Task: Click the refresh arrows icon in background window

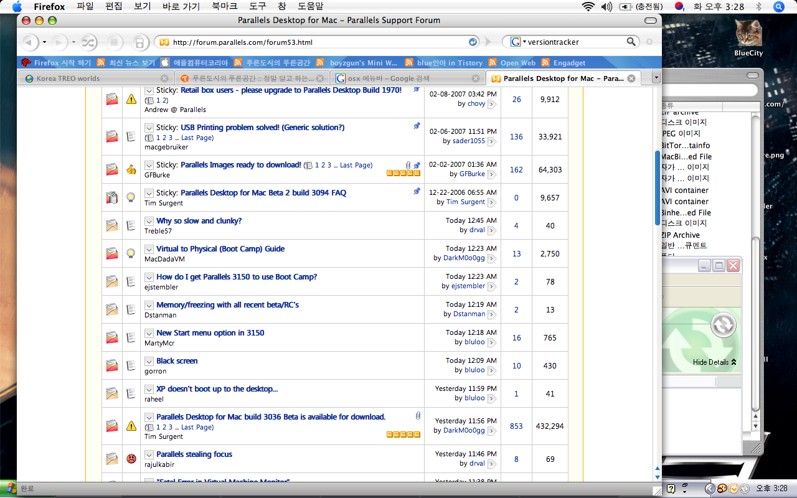Action: 723,325
